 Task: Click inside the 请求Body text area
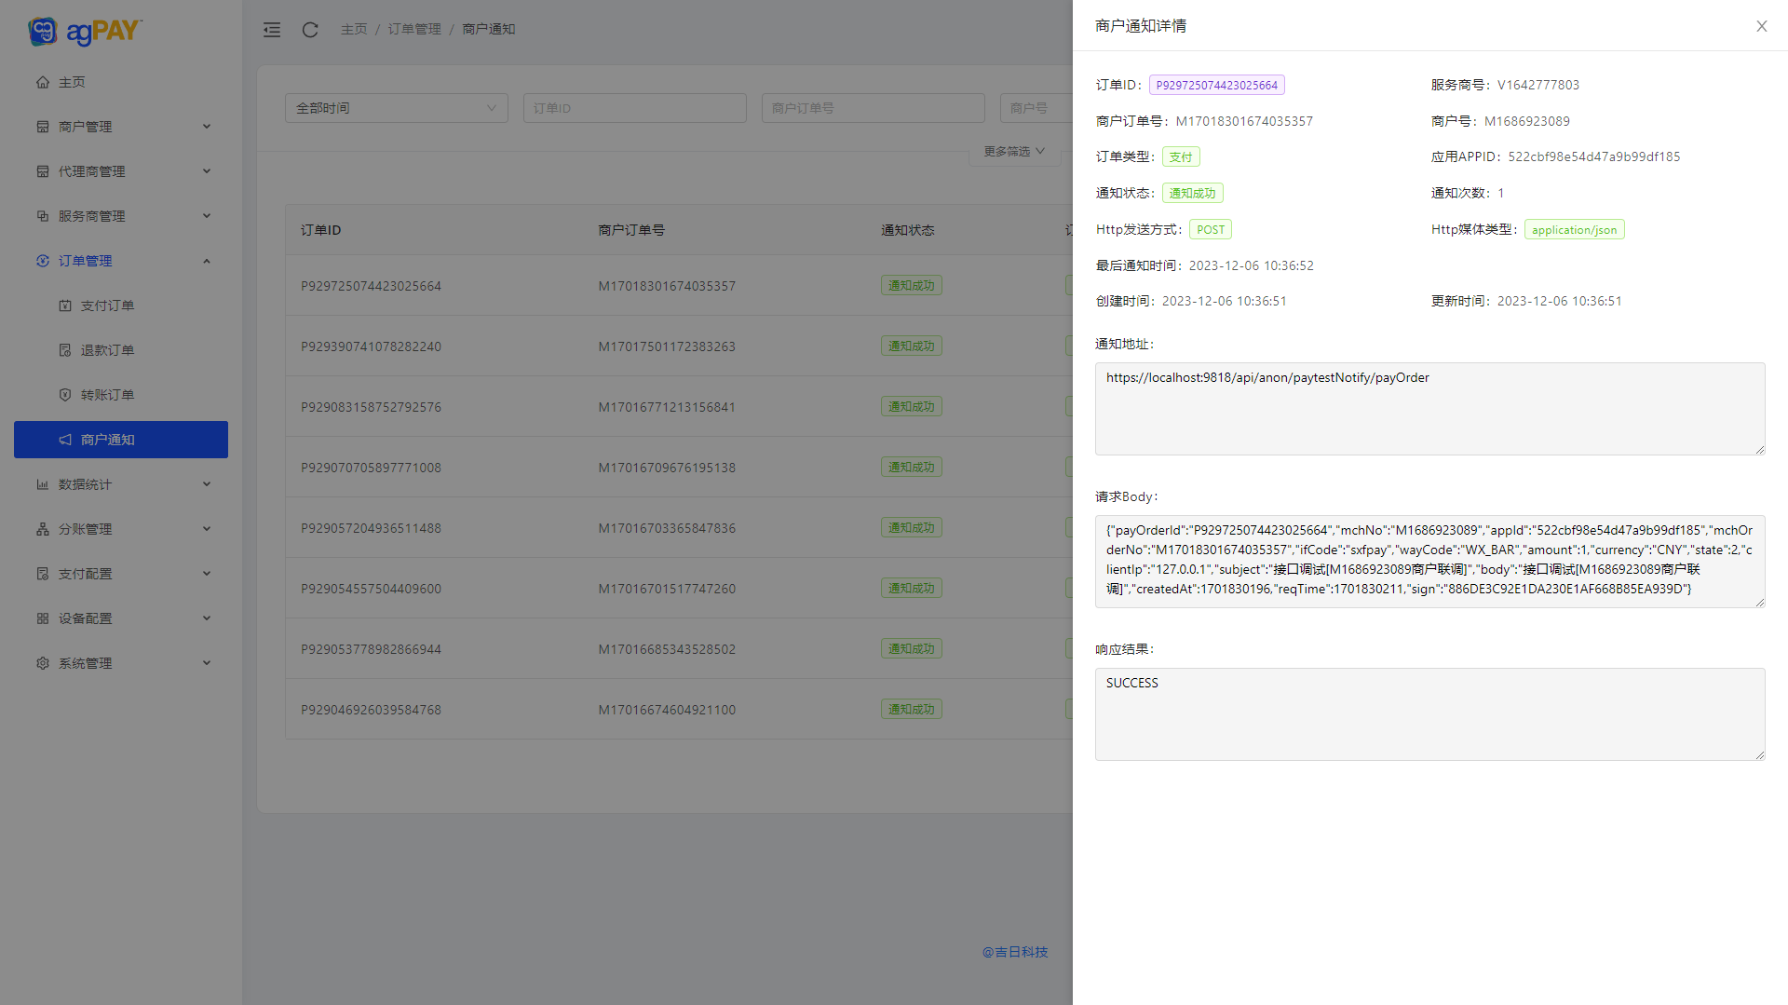(1429, 561)
